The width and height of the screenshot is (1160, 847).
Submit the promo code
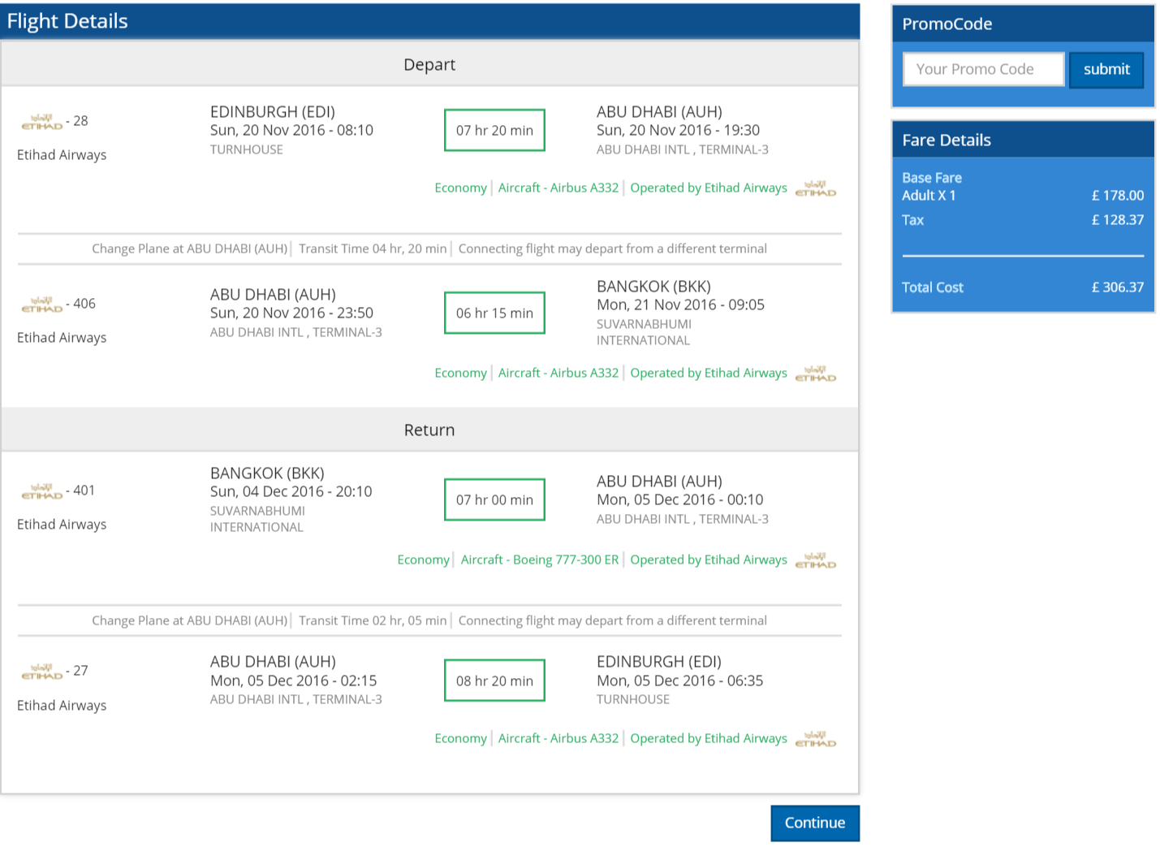coord(1106,70)
